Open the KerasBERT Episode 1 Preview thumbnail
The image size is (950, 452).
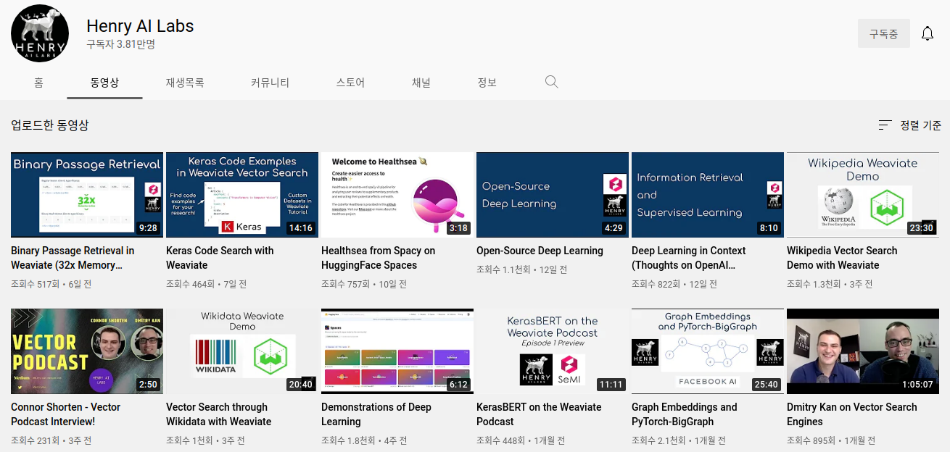[553, 351]
